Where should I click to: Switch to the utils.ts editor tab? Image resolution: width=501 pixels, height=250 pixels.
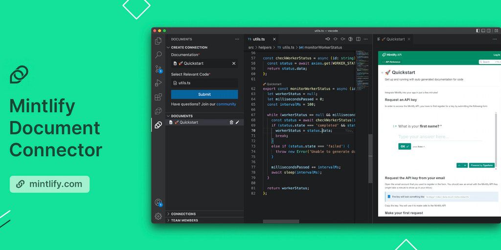[259, 39]
